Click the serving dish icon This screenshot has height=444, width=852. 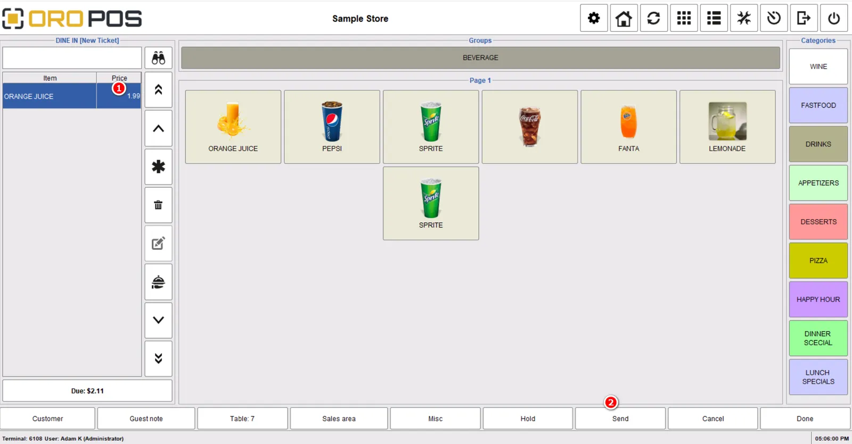pyautogui.click(x=158, y=282)
